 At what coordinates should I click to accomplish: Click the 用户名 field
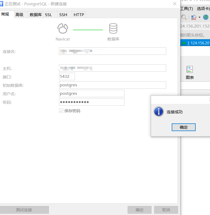[x=92, y=93]
